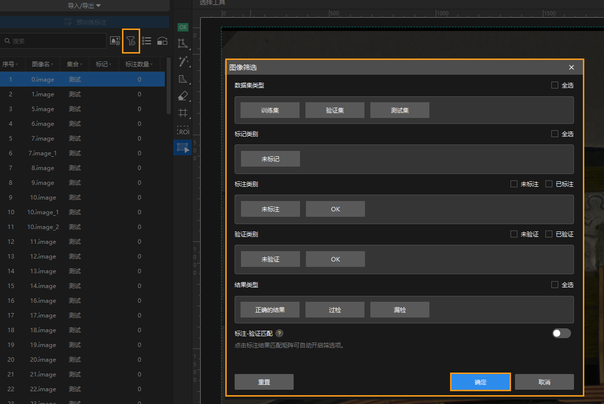Check 未验证 checkbox in 验证类别 header

pos(514,234)
